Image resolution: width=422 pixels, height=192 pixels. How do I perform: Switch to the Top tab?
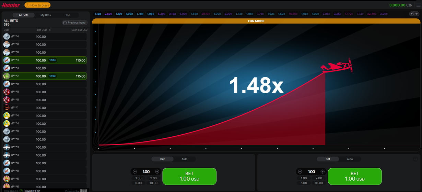click(68, 15)
